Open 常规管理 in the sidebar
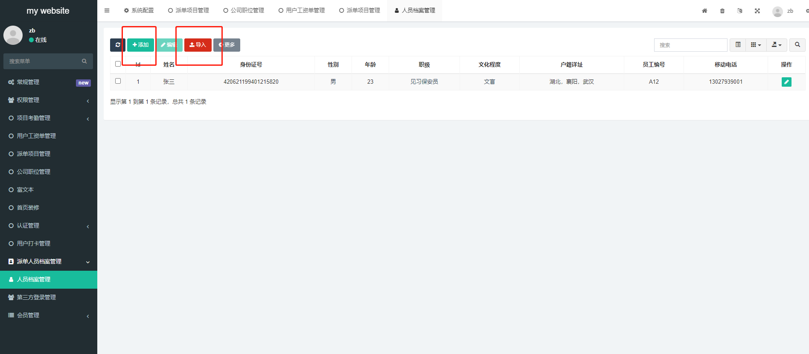Screen dimensions: 809x354 tap(49, 82)
